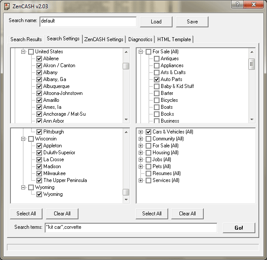267x260 pixels.
Task: Collapse the United States tree node
Action: pyautogui.click(x=23, y=52)
